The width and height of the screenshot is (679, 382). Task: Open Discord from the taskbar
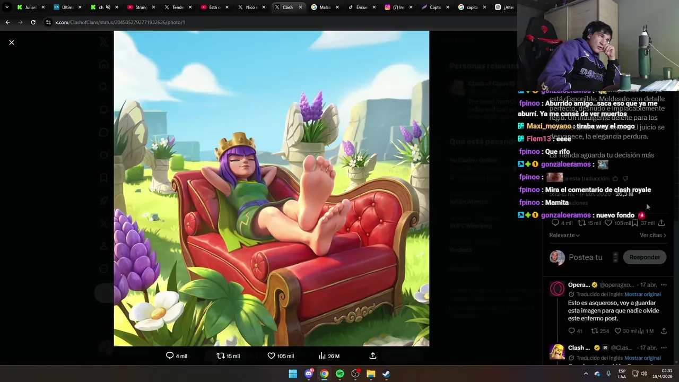coord(309,374)
